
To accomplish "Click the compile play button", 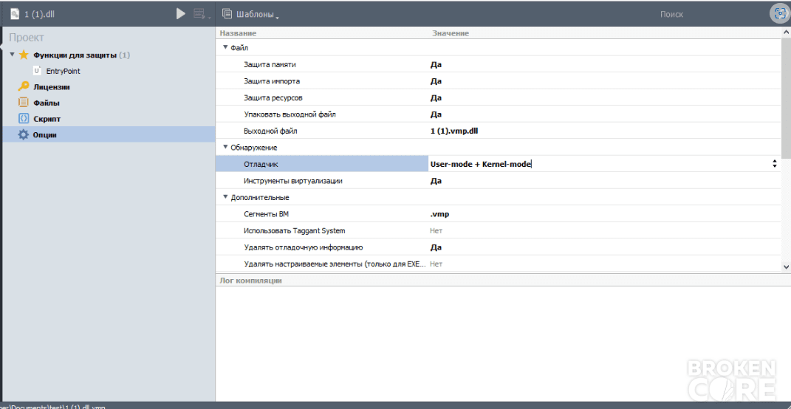I will (181, 14).
